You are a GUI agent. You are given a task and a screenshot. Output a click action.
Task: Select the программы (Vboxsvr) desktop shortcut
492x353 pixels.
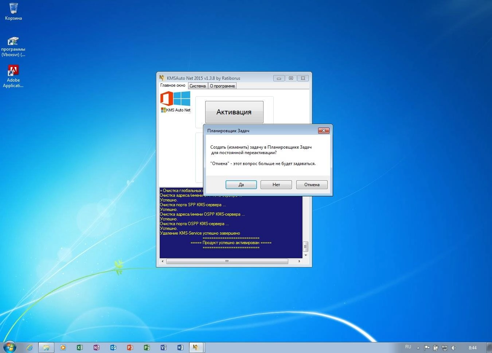coord(13,47)
